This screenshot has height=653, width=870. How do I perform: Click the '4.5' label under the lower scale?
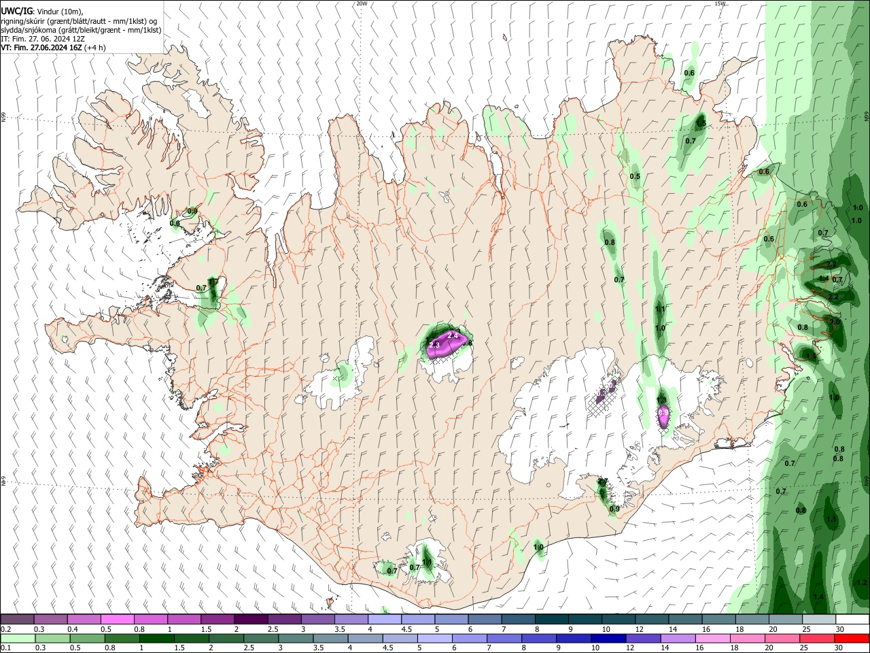pyautogui.click(x=388, y=649)
